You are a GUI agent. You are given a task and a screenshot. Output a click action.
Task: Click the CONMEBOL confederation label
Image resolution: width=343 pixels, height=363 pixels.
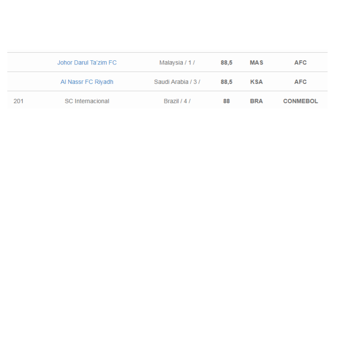(x=300, y=101)
